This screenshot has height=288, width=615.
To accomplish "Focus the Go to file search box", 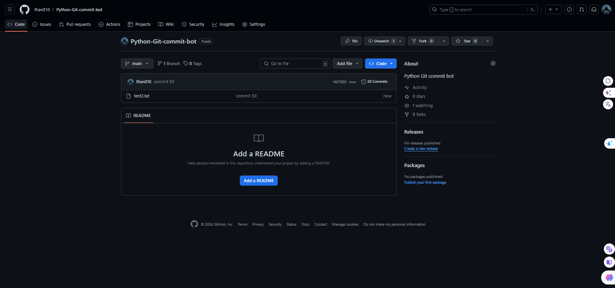I will [x=295, y=64].
